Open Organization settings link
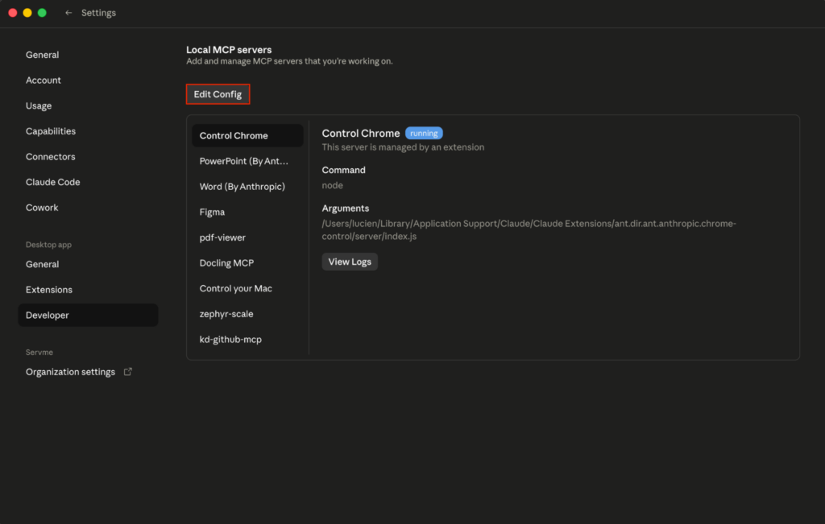This screenshot has width=825, height=524. click(x=71, y=372)
